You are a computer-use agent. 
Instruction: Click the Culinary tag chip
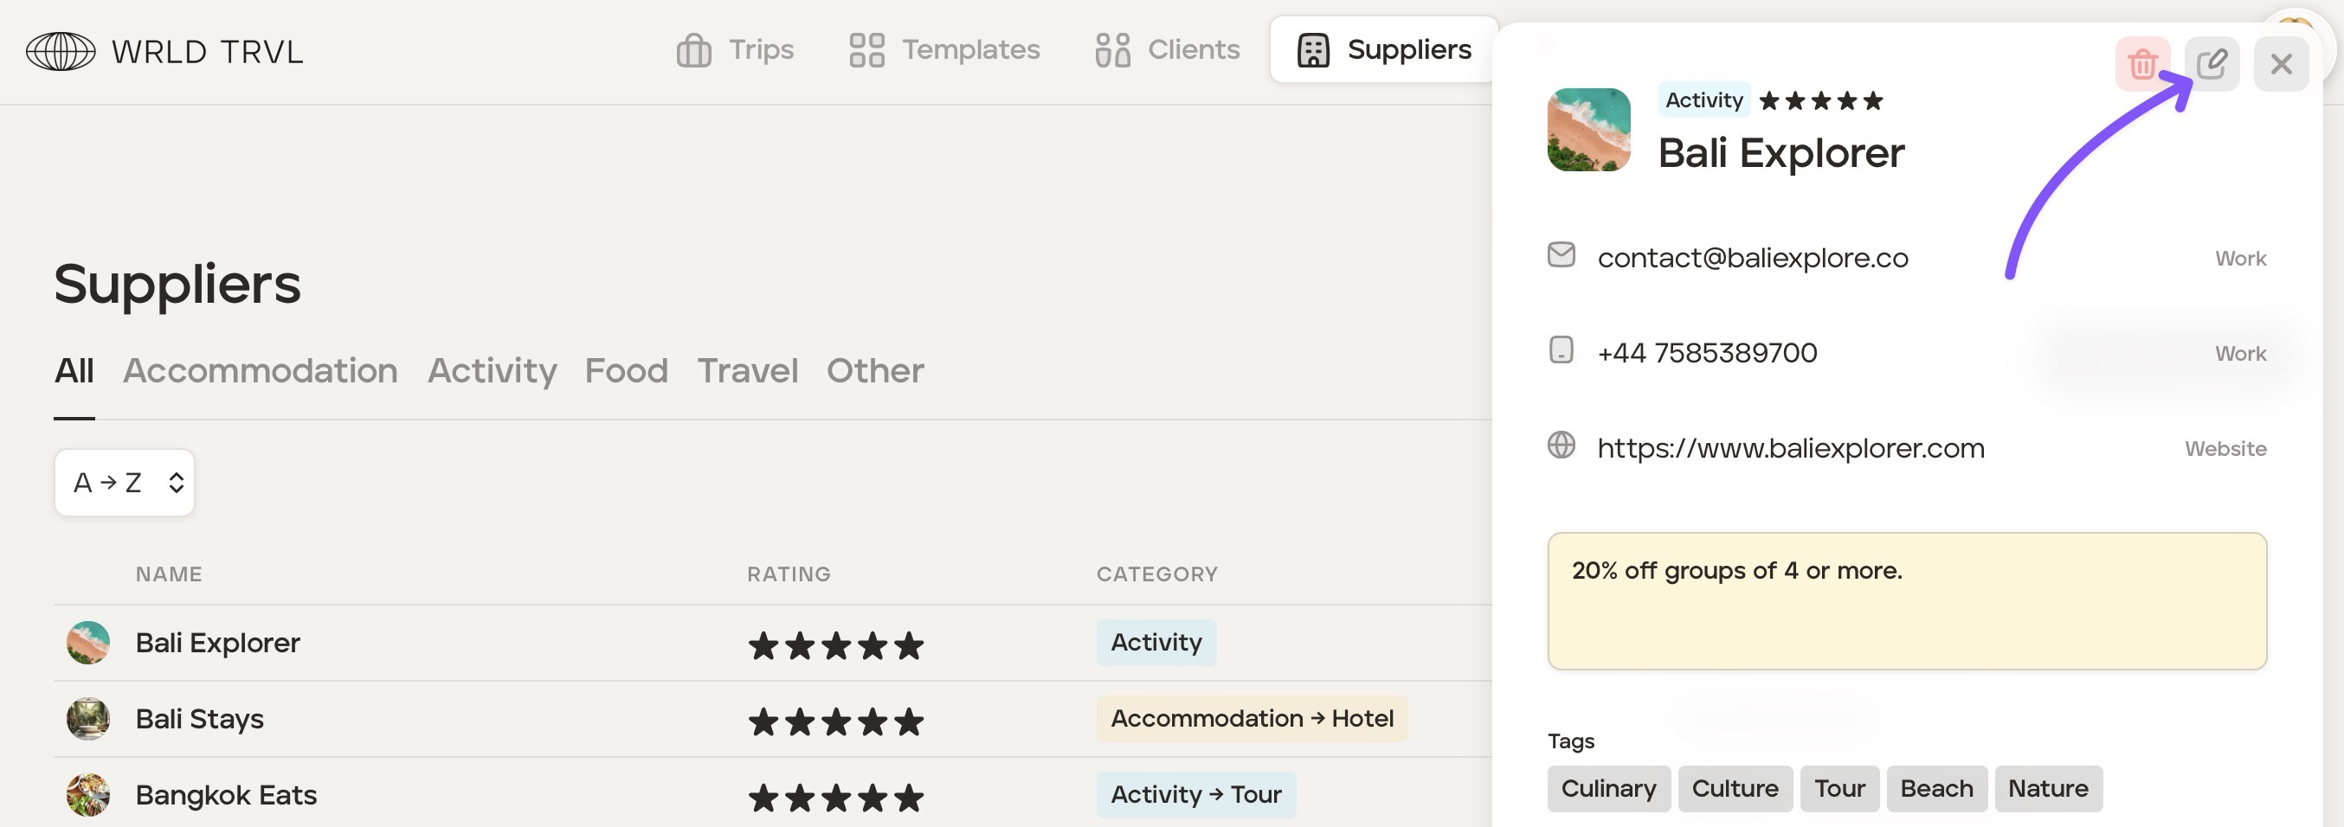point(1608,788)
